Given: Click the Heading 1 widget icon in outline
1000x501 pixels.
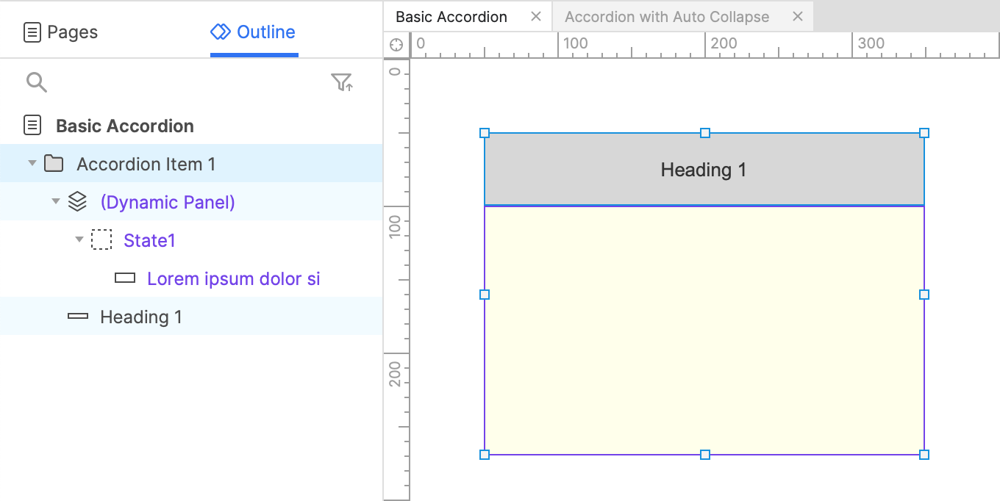Looking at the screenshot, I should click(78, 317).
